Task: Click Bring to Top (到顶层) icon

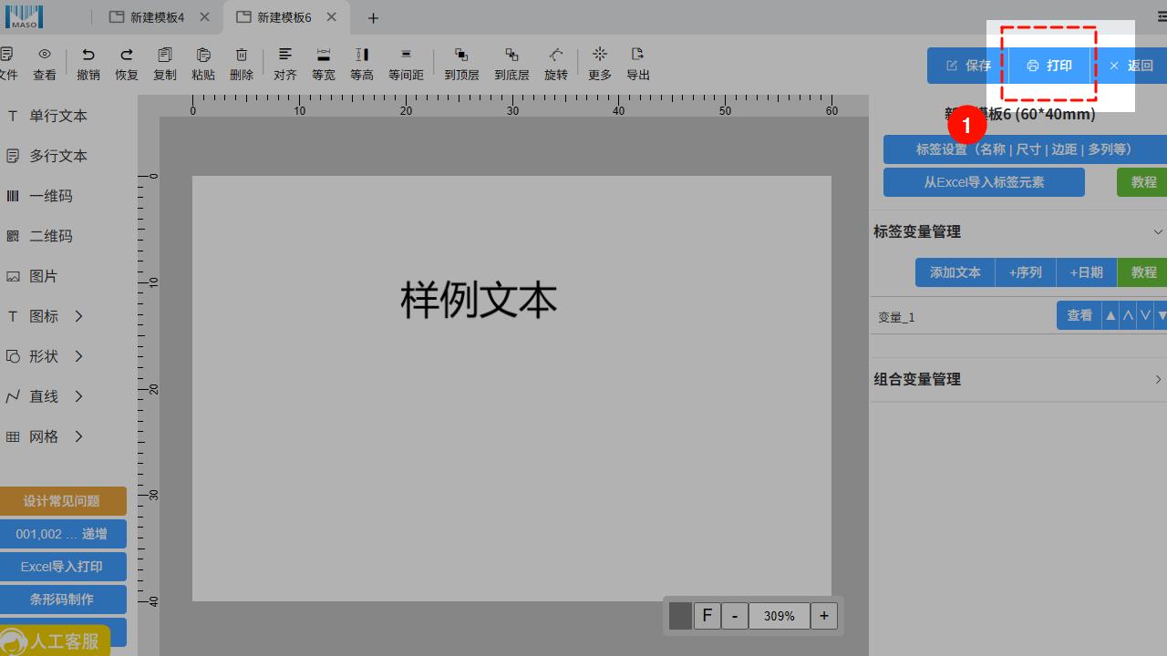Action: click(x=461, y=56)
